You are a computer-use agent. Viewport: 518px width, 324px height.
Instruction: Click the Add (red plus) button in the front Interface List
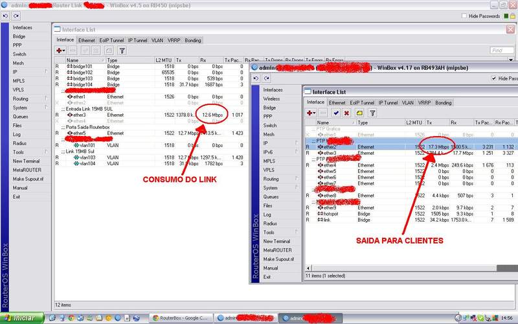(x=310, y=113)
